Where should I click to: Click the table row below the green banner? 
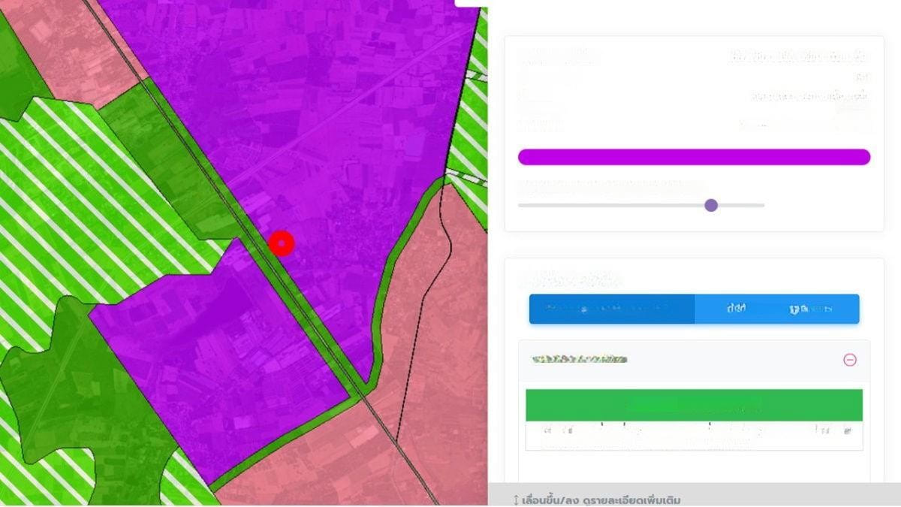[694, 435]
